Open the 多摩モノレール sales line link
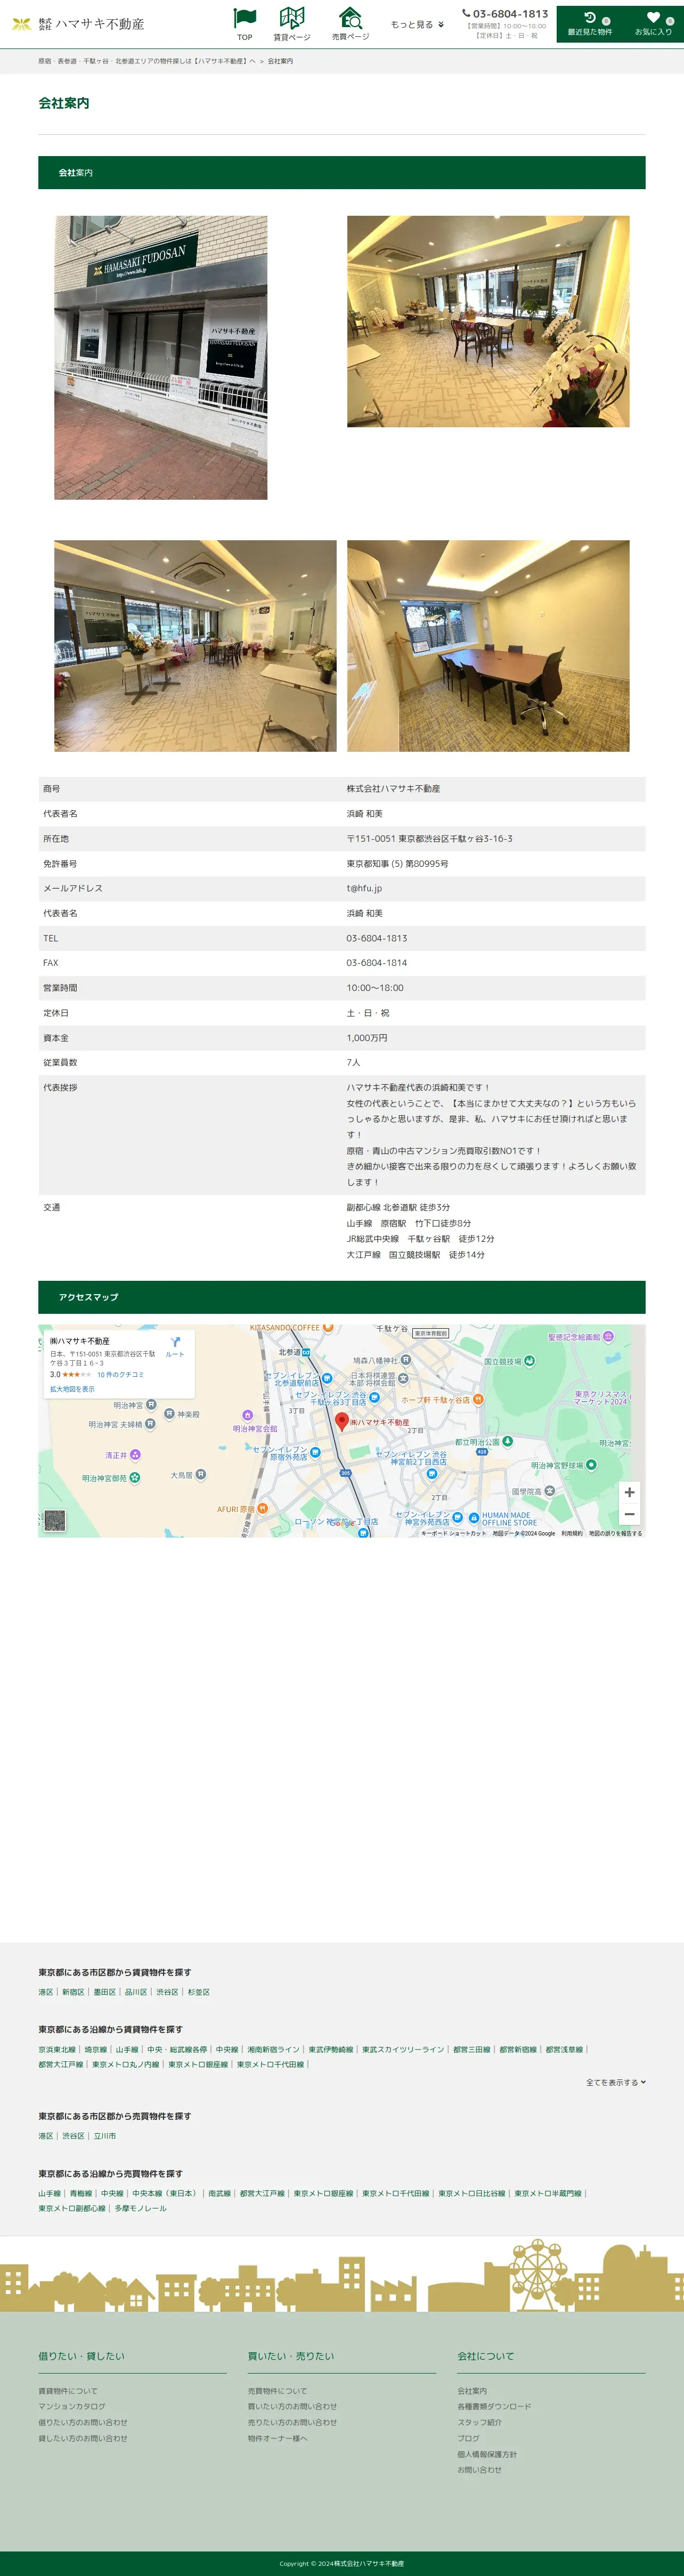This screenshot has height=2576, width=684. tap(140, 2208)
